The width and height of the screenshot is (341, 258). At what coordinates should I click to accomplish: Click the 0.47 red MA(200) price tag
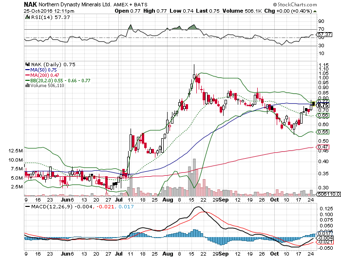(x=322, y=147)
